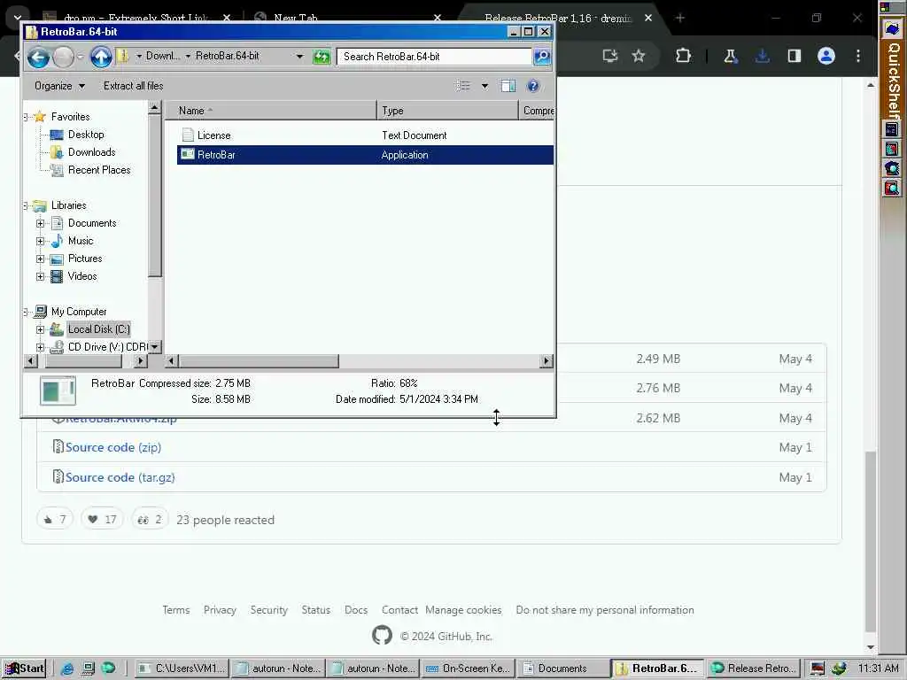Click the GitHub logo in footer

point(382,636)
